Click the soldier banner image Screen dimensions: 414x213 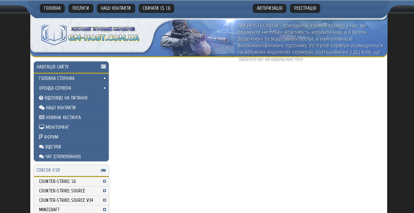[194, 37]
